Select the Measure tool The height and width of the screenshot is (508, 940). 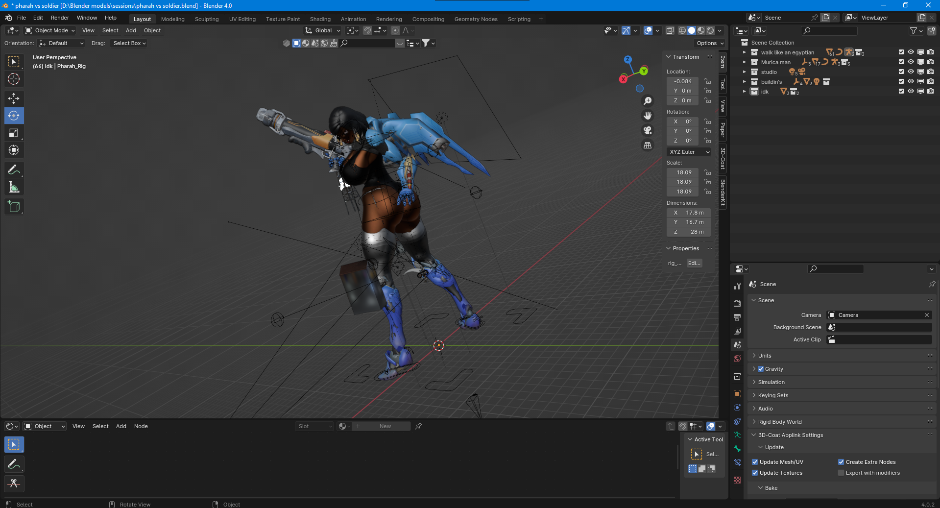pos(14,187)
